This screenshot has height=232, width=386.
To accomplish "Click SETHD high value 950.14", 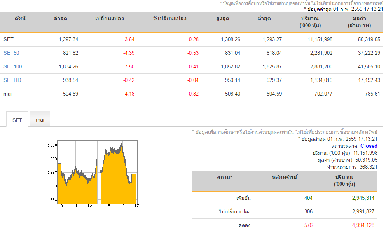I will (x=232, y=80).
